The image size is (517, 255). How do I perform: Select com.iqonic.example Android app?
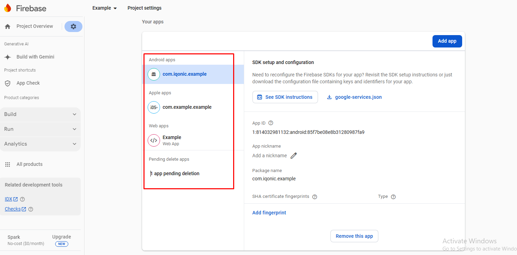point(193,74)
